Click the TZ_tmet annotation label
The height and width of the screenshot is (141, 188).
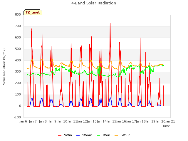(x=33, y=12)
